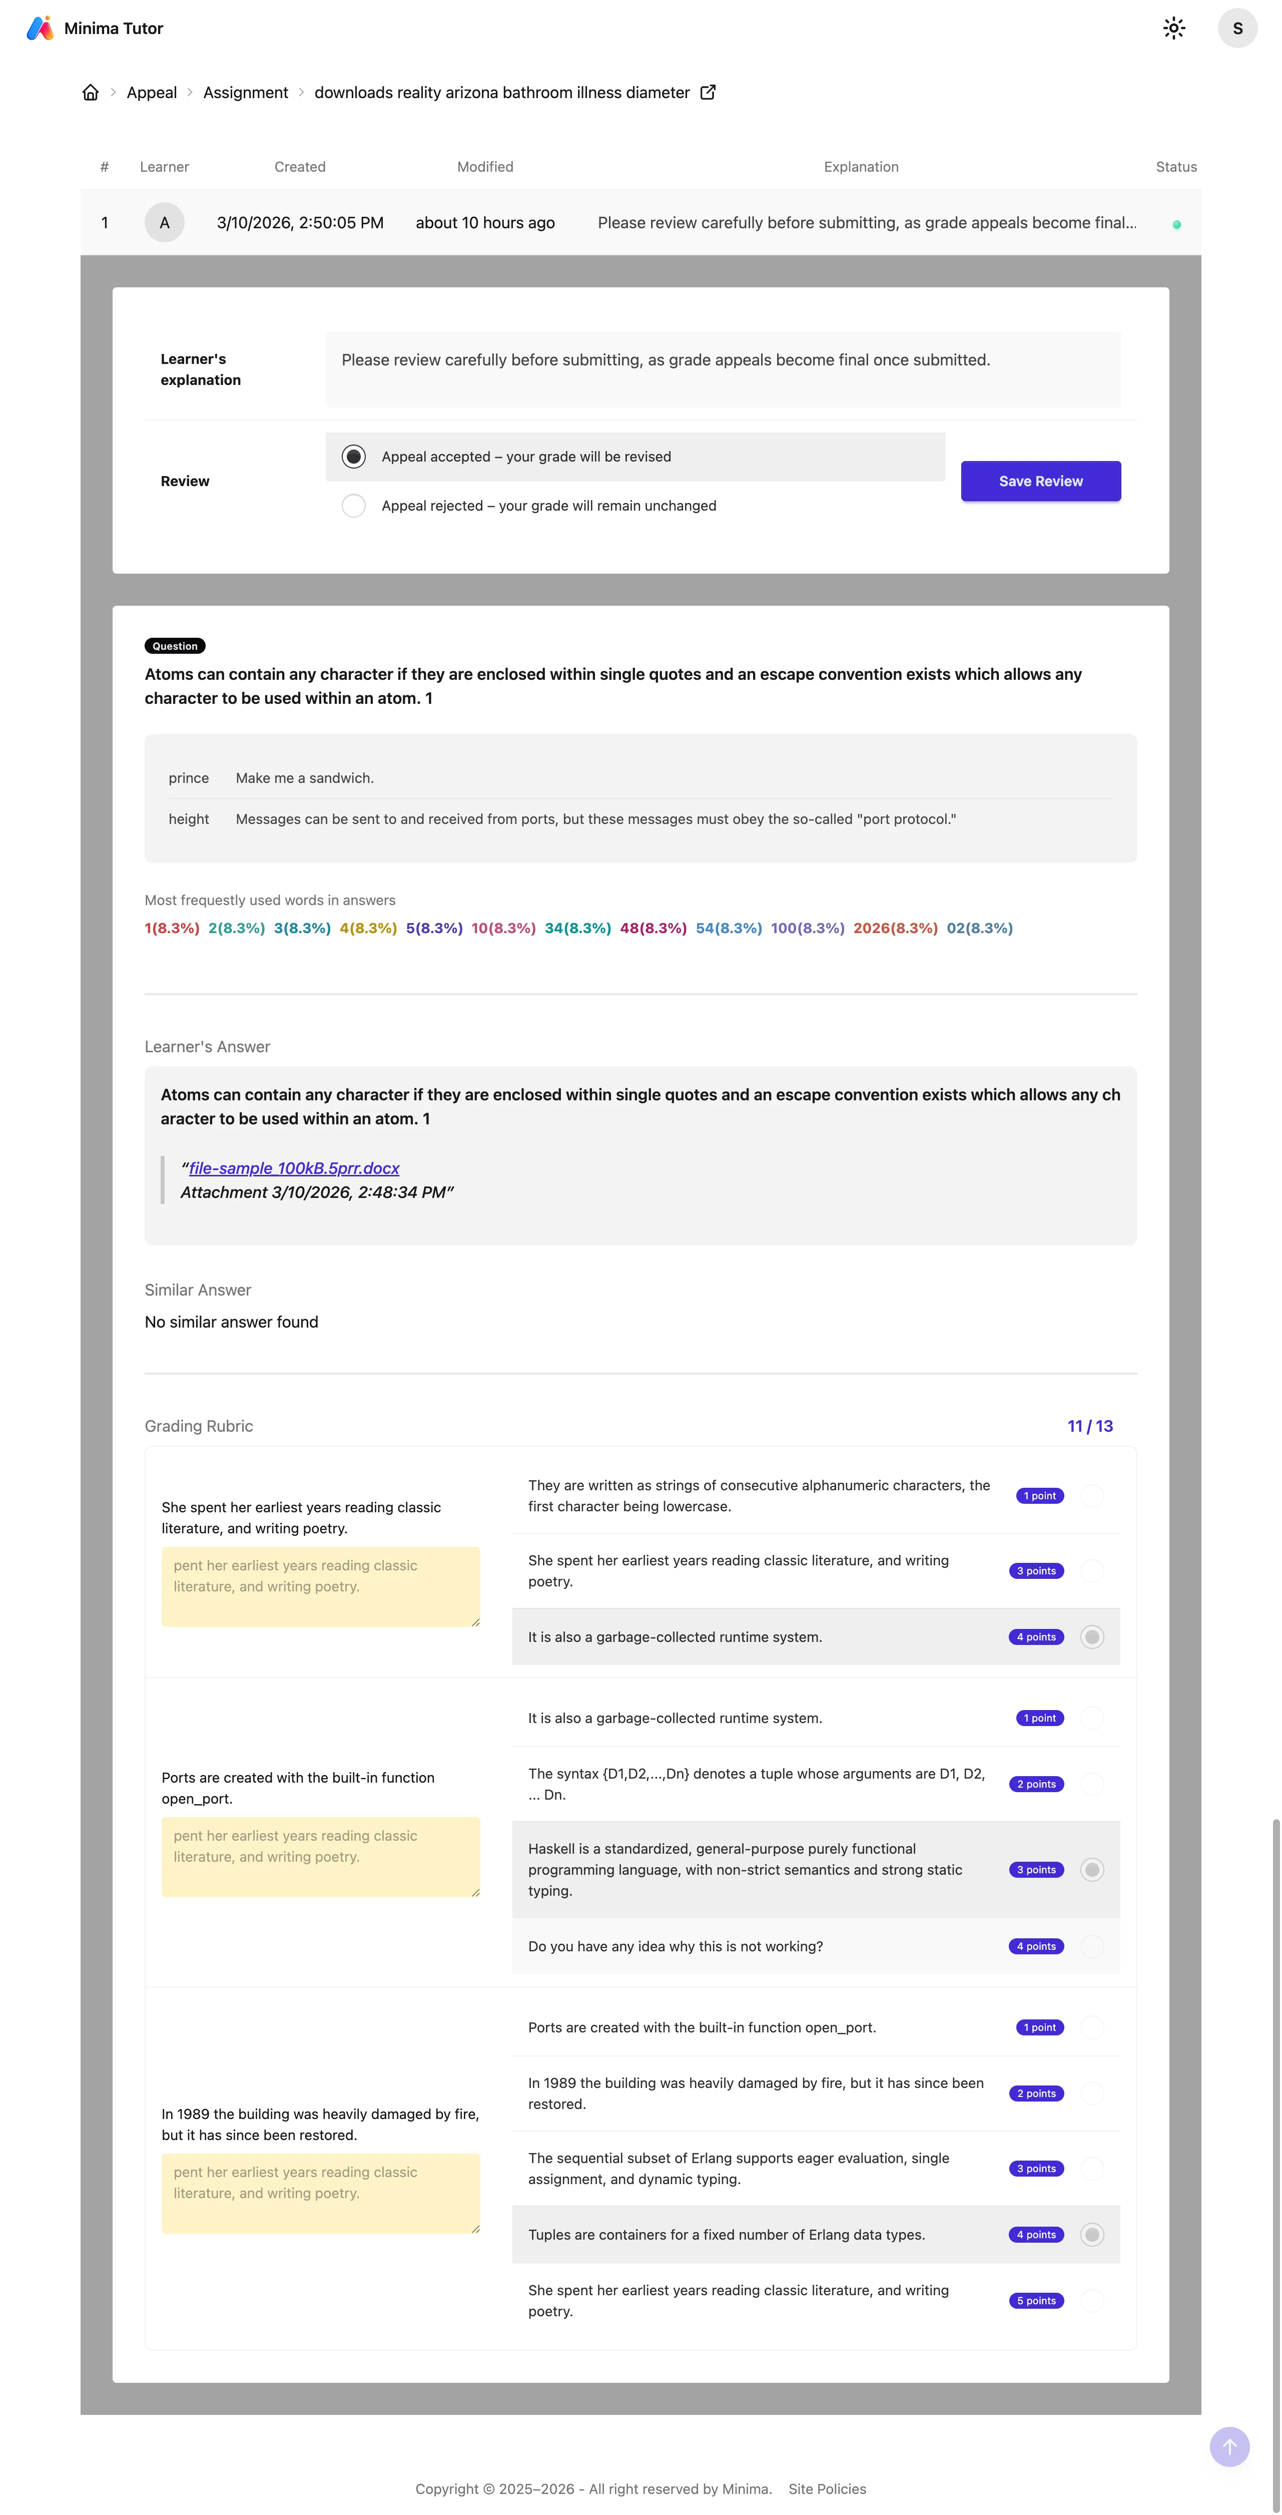Viewport: 1282px width, 2515px height.
Task: Open assignment via external link icon
Action: coord(709,93)
